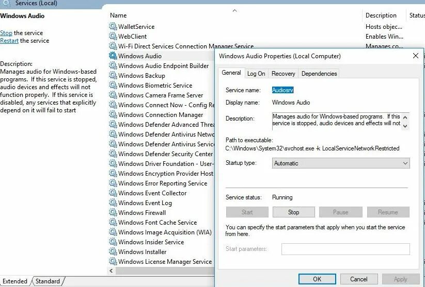
Task: Click the Windows Camera Frame Server gear icon
Action: coord(113,95)
